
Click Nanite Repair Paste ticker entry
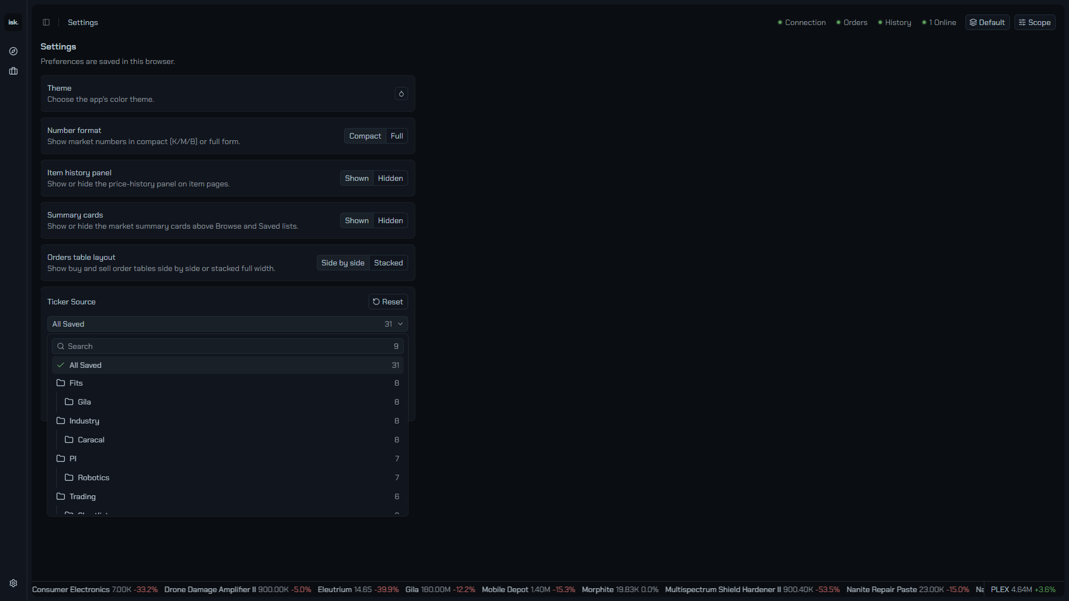pyautogui.click(x=908, y=589)
